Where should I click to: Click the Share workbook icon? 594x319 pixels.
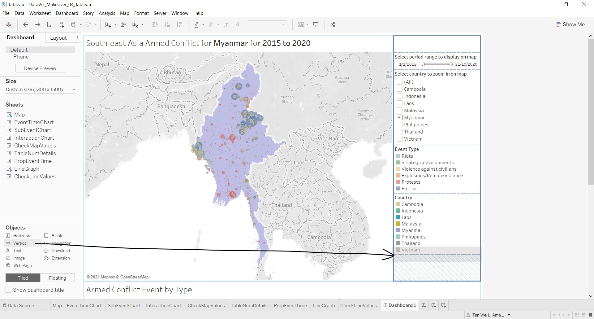(333, 25)
